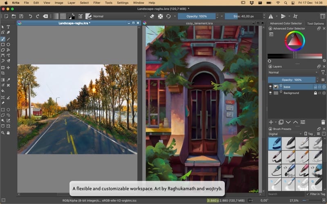Toggle horizontal mirror tool
The width and height of the screenshot is (327, 204).
pos(271,16)
